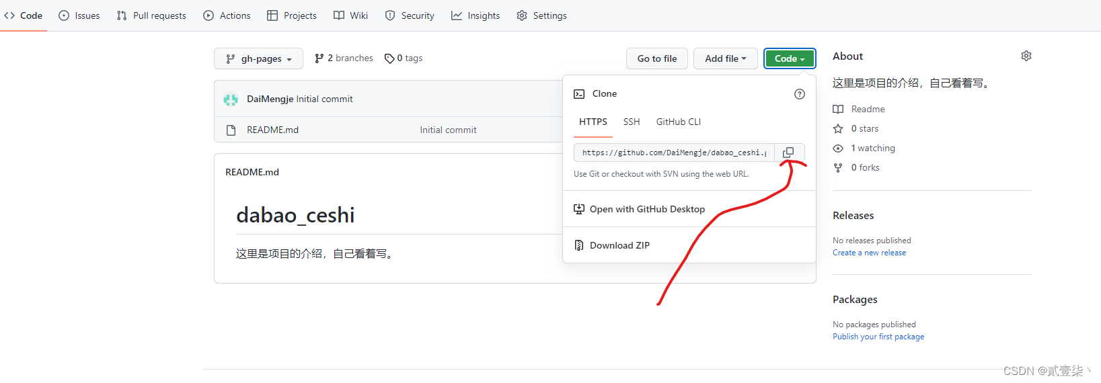1101x383 pixels.
Task: Switch to the Projects tab
Action: pyautogui.click(x=292, y=15)
